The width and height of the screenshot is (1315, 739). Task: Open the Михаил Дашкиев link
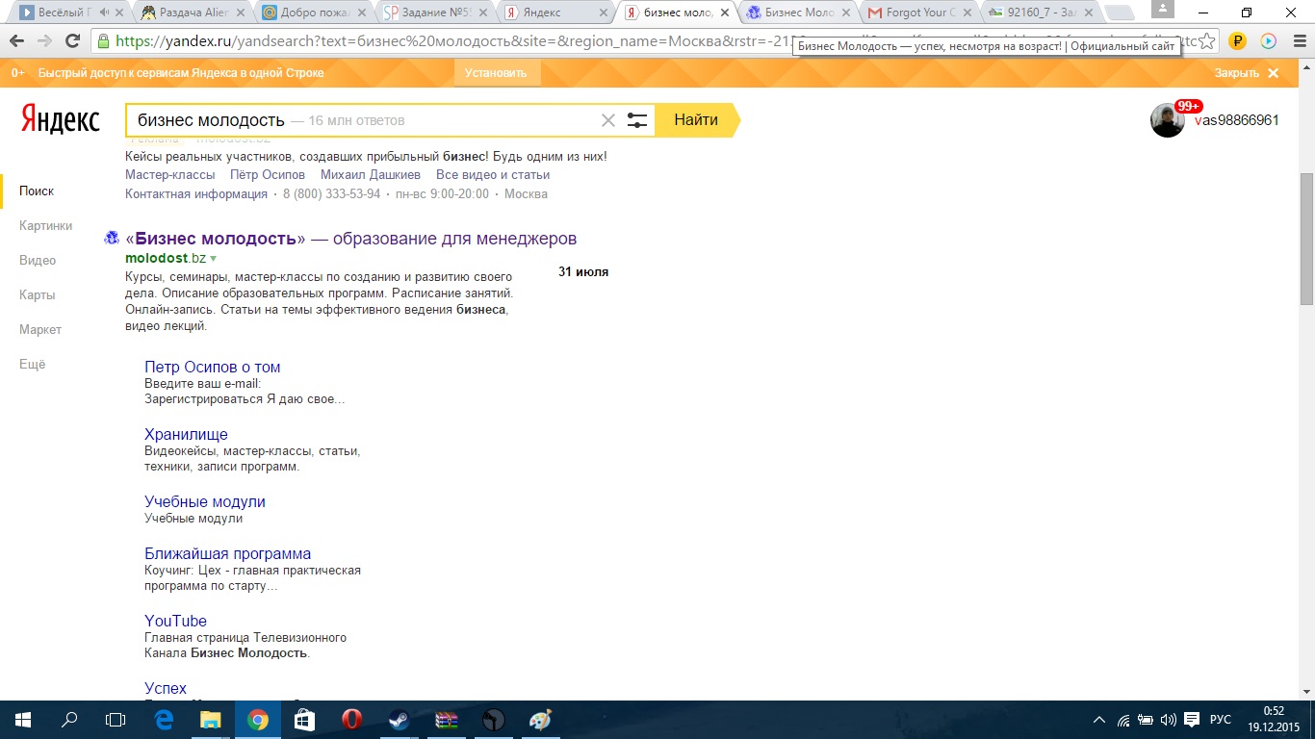[371, 175]
